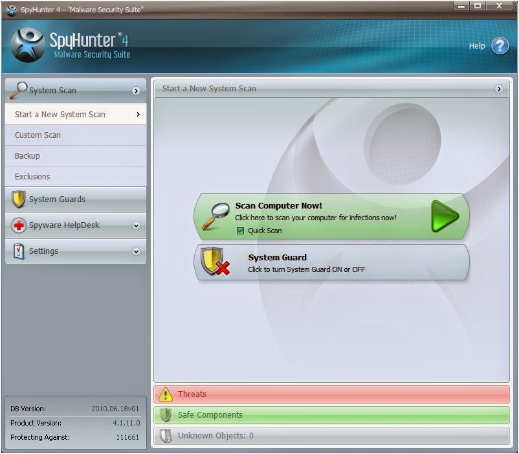Click the yellow shield System Guards icon

click(x=19, y=199)
